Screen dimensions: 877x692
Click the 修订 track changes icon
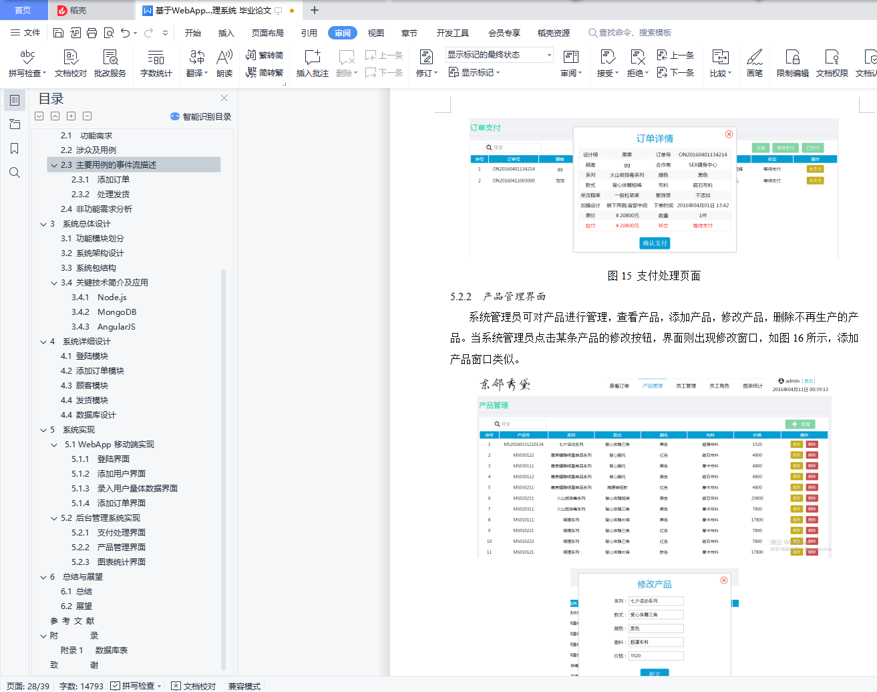coord(426,57)
